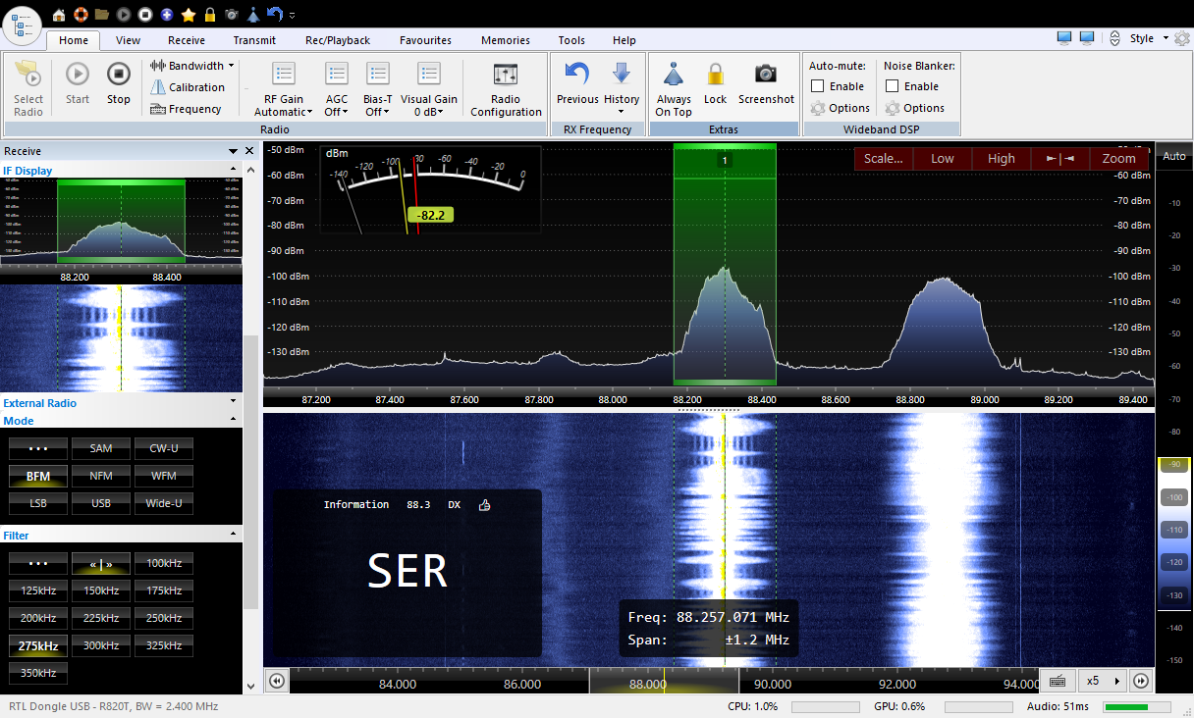Select CW-U mode
1194x718 pixels.
click(x=164, y=448)
